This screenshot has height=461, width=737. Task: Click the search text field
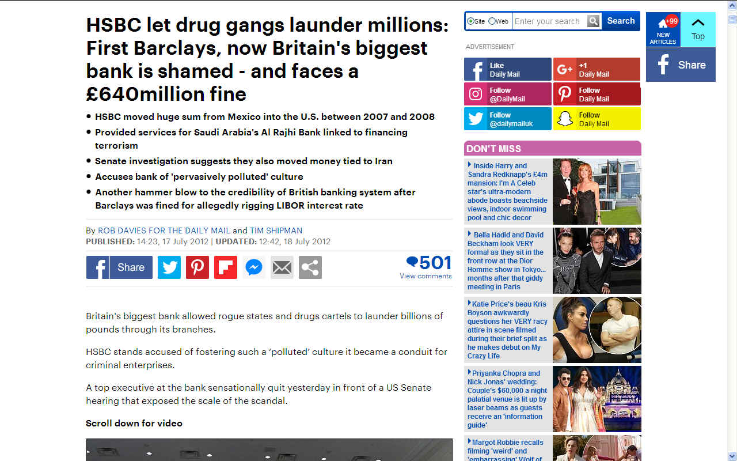(549, 21)
